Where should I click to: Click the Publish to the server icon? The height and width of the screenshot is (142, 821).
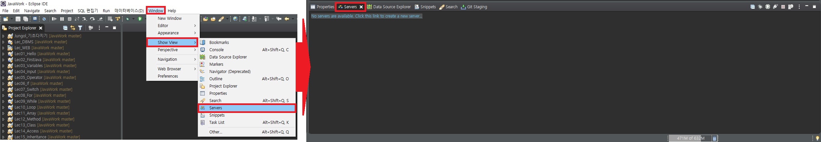click(x=791, y=7)
